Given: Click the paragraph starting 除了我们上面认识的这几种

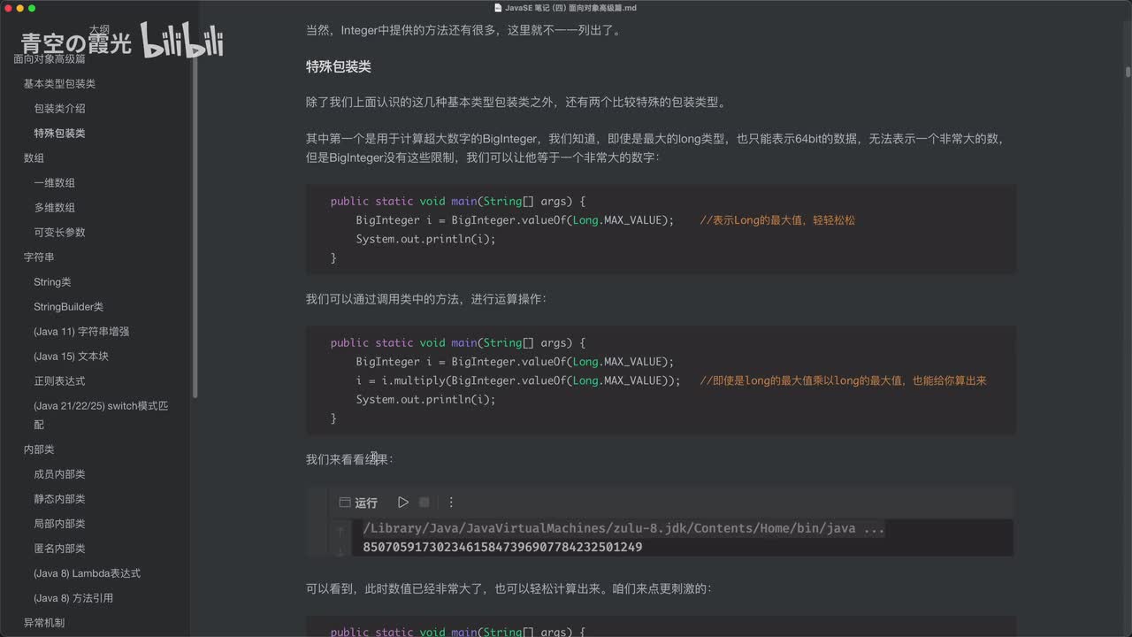Looking at the screenshot, I should [516, 102].
